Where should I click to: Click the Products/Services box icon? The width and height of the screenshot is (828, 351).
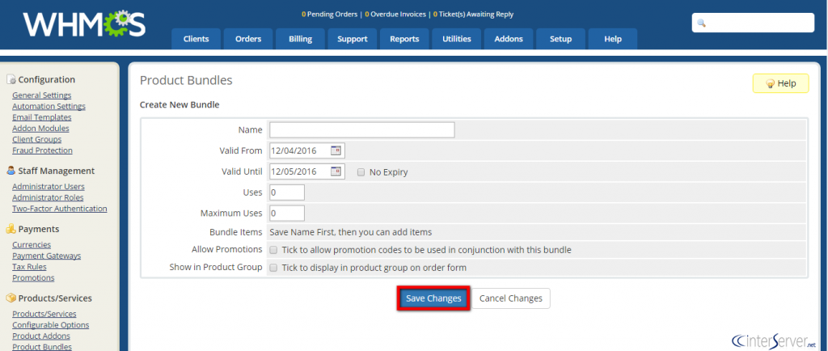pos(11,298)
